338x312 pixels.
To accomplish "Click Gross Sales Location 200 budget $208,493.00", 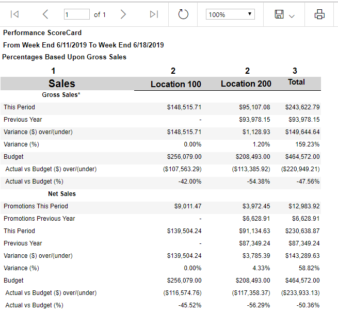I will point(253,157).
